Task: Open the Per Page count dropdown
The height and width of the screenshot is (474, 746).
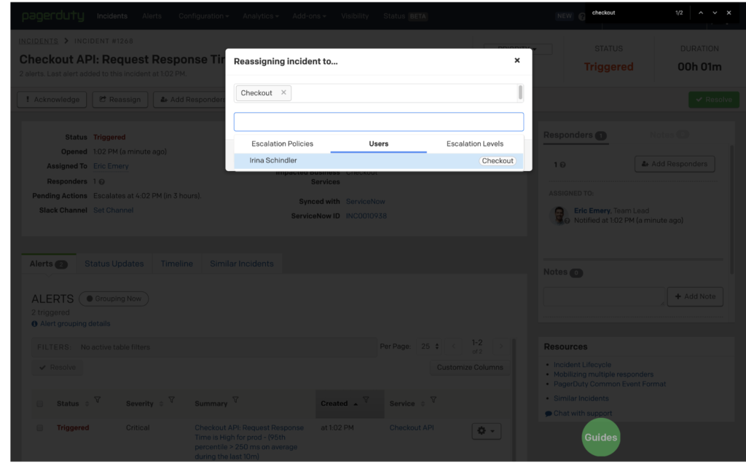Action: pyautogui.click(x=429, y=347)
